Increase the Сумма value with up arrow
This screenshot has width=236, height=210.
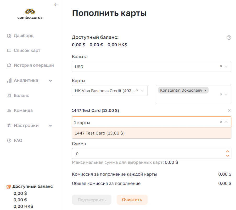[x=228, y=151]
